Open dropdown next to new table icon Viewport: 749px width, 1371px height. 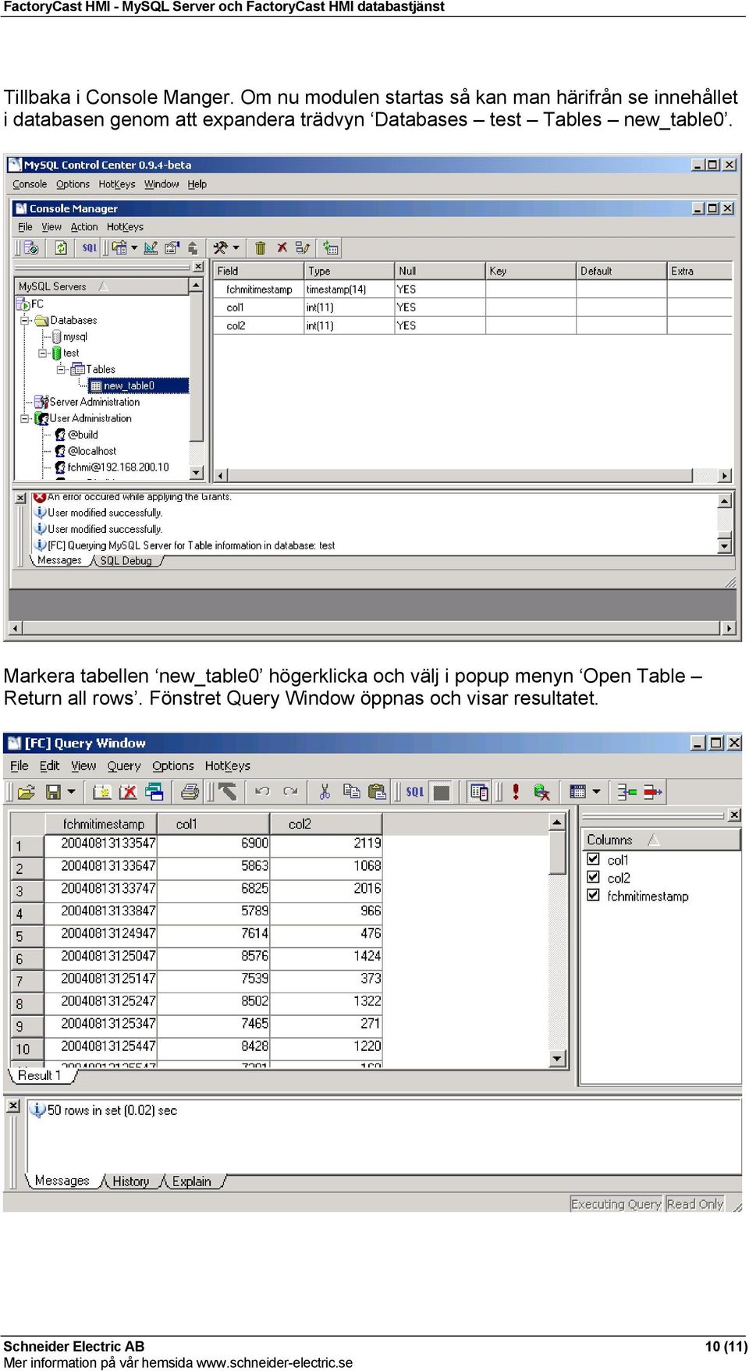134,248
